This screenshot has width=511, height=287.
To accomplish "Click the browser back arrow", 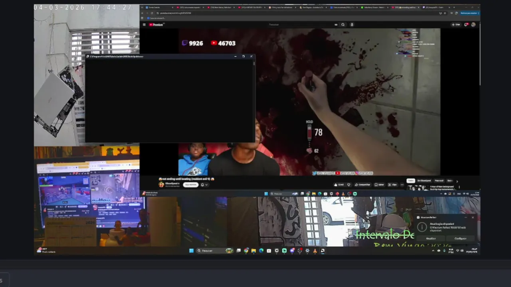I will pyautogui.click(x=143, y=13).
